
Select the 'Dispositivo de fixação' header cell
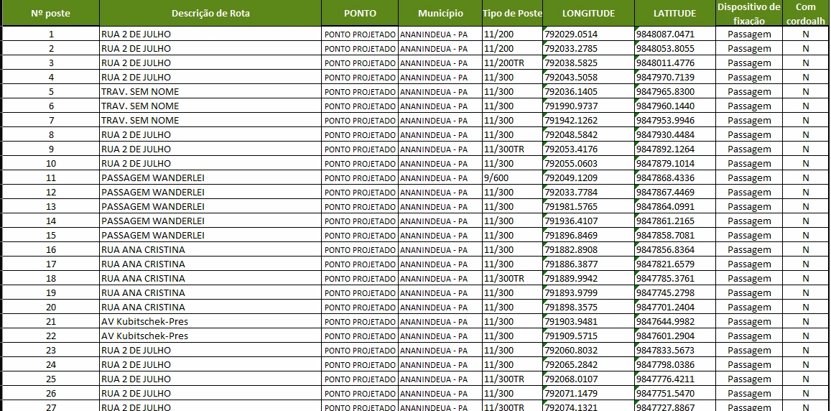(749, 13)
